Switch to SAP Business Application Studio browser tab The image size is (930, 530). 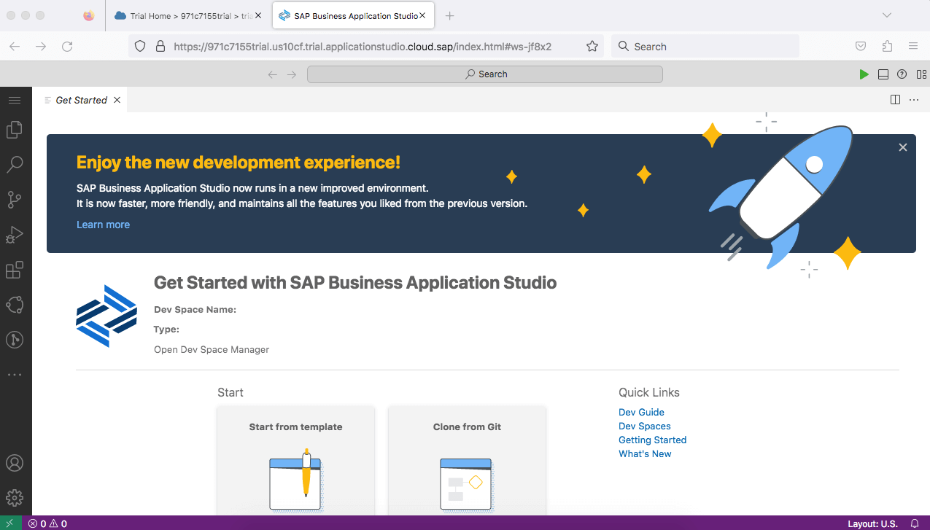click(353, 15)
